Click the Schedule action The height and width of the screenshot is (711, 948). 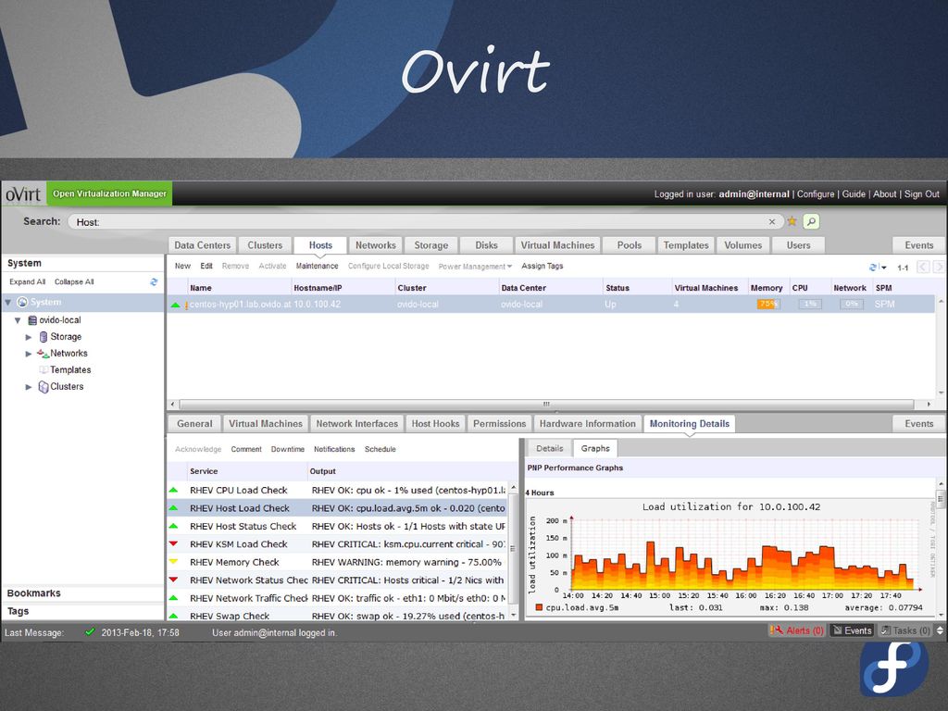click(x=380, y=449)
